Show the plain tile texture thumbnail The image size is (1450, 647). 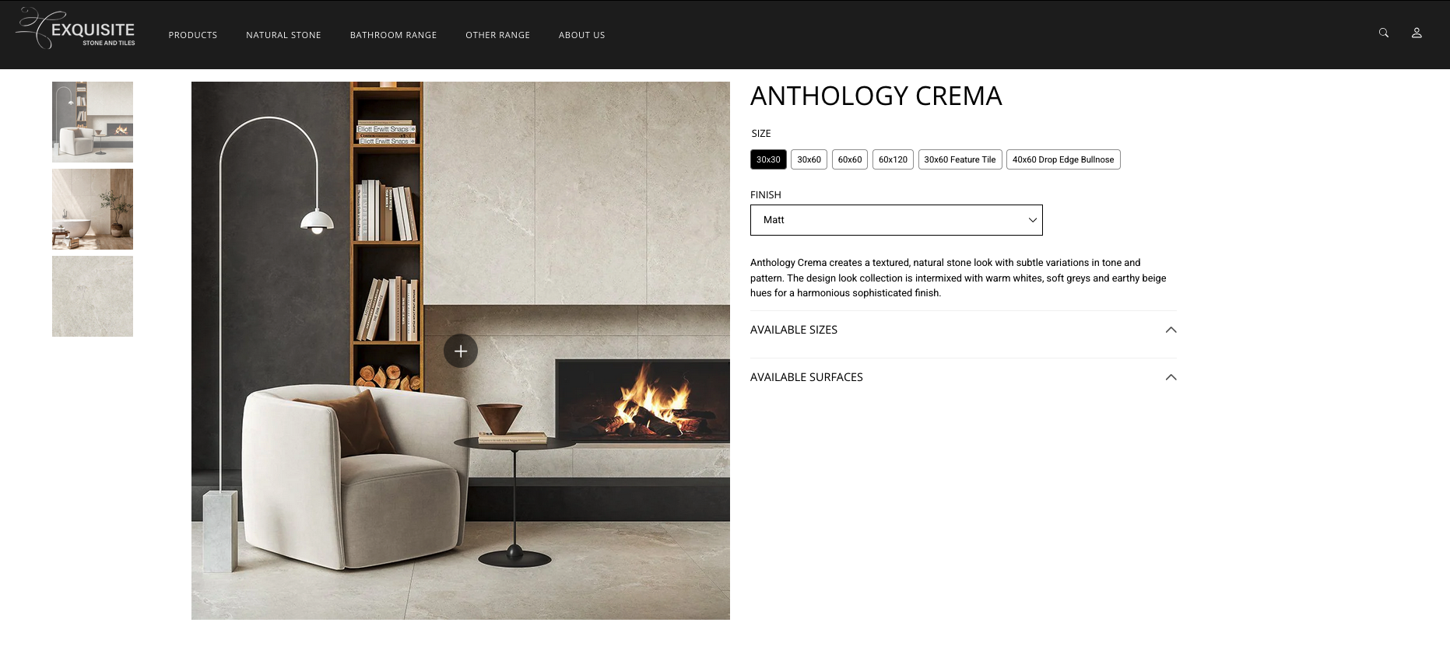(93, 296)
